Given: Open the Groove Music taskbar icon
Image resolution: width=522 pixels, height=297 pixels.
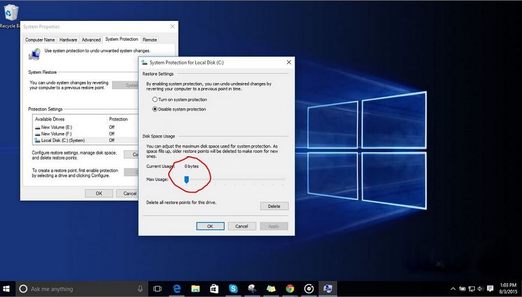Looking at the screenshot, I should point(309,289).
